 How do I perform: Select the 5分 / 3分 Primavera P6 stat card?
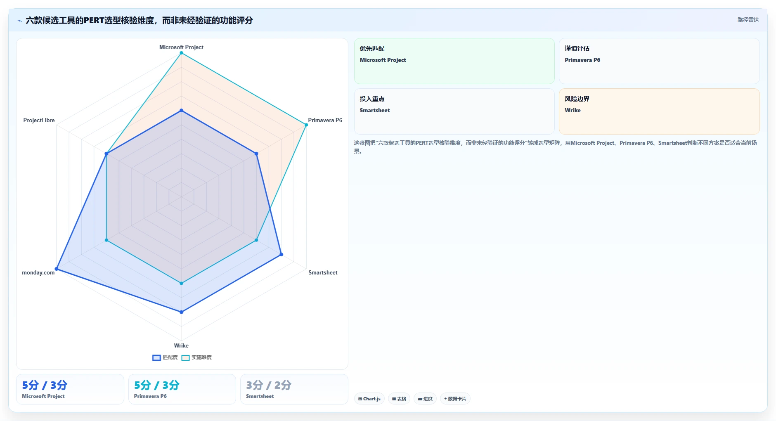[x=182, y=389]
